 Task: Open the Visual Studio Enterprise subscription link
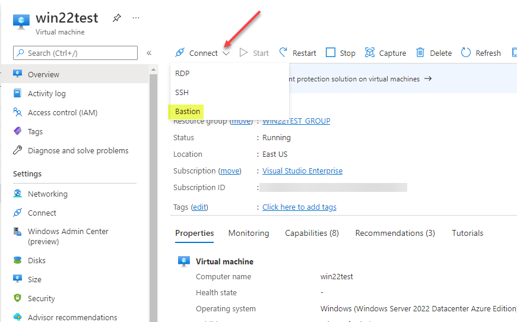point(302,171)
